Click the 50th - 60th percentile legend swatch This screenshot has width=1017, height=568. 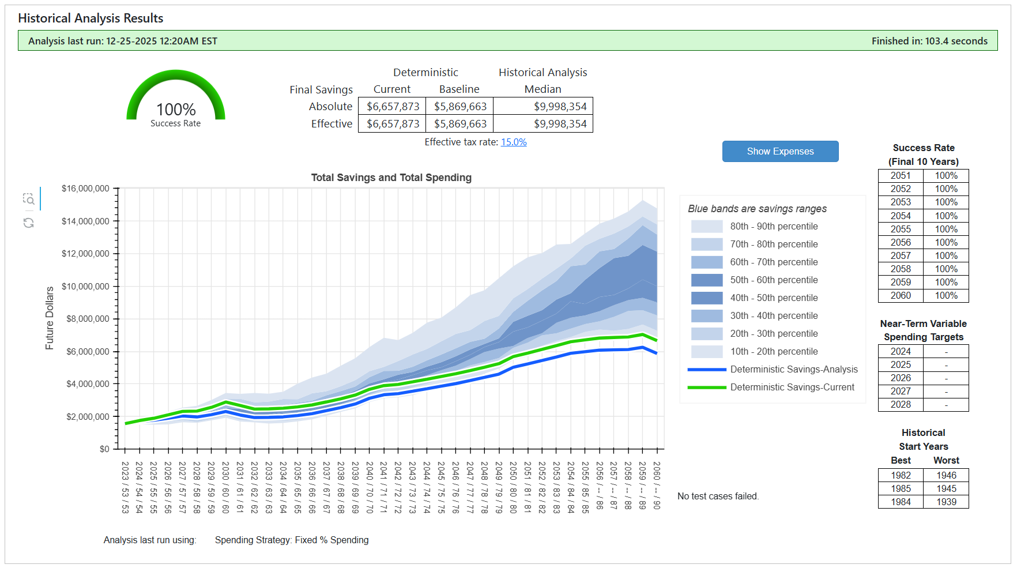point(706,280)
